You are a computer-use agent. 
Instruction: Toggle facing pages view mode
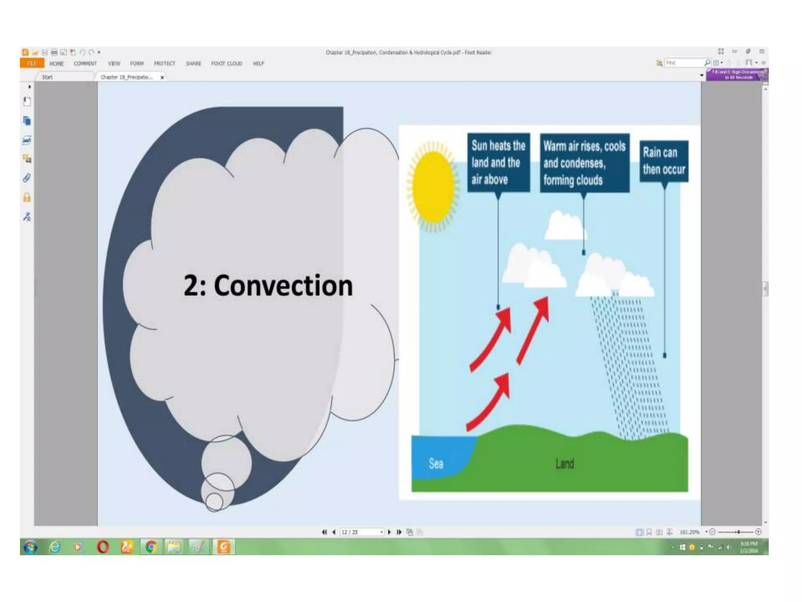tap(659, 532)
